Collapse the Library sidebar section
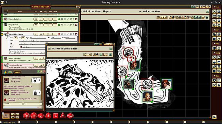Viewport: 222px width, 124px height. tap(217, 30)
